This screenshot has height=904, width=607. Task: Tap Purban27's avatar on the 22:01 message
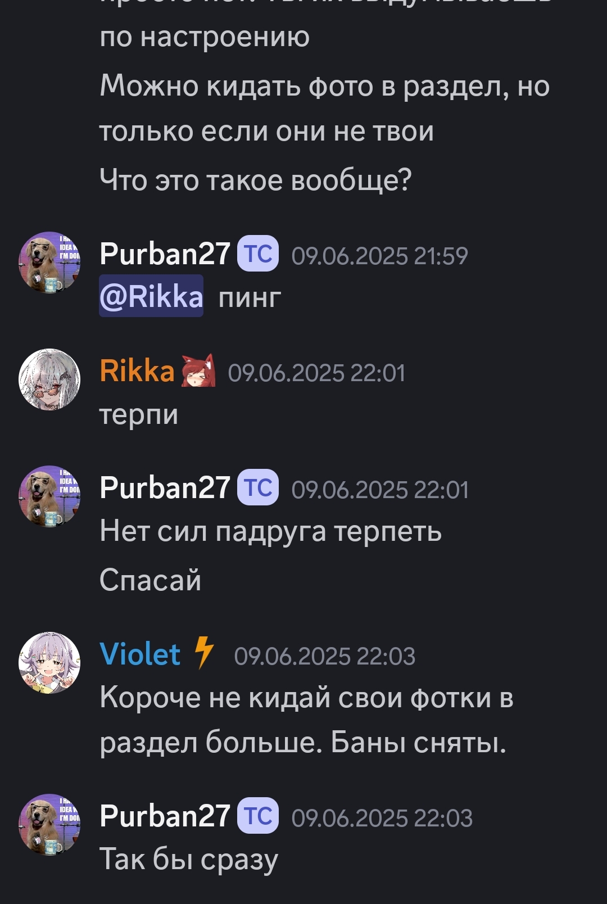tap(49, 496)
